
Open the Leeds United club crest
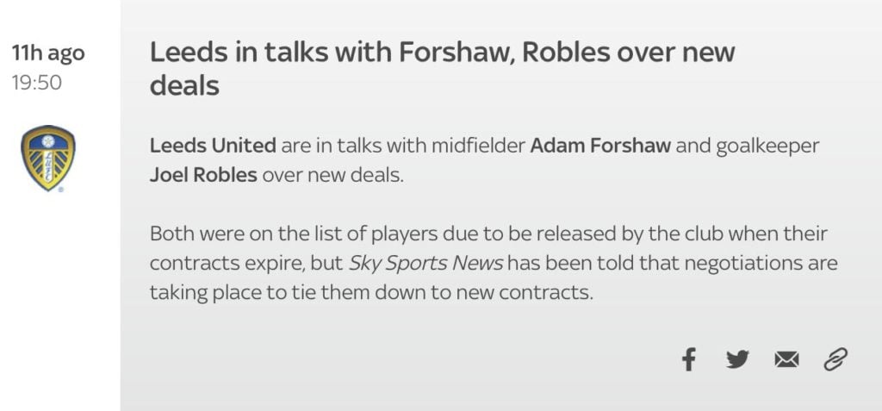click(48, 159)
